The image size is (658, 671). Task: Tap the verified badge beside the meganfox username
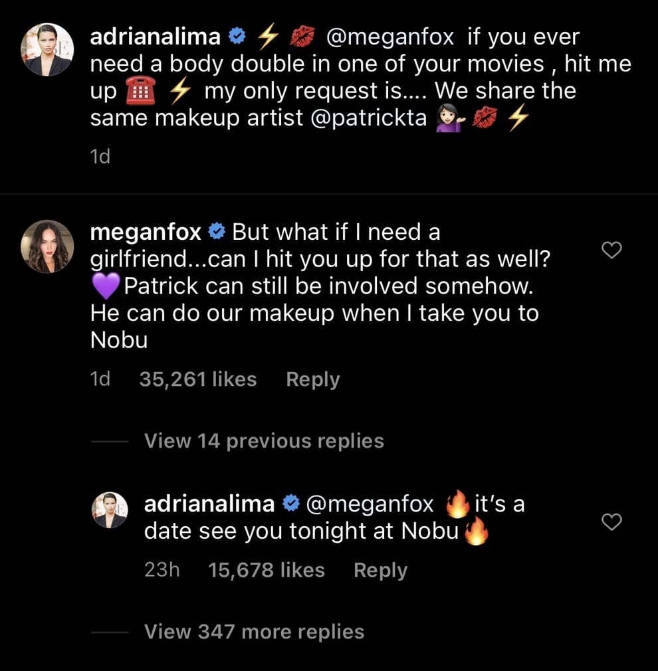pyautogui.click(x=217, y=232)
